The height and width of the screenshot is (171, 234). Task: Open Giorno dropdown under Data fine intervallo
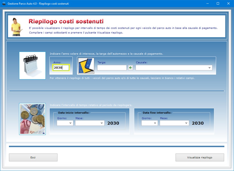[149, 123]
